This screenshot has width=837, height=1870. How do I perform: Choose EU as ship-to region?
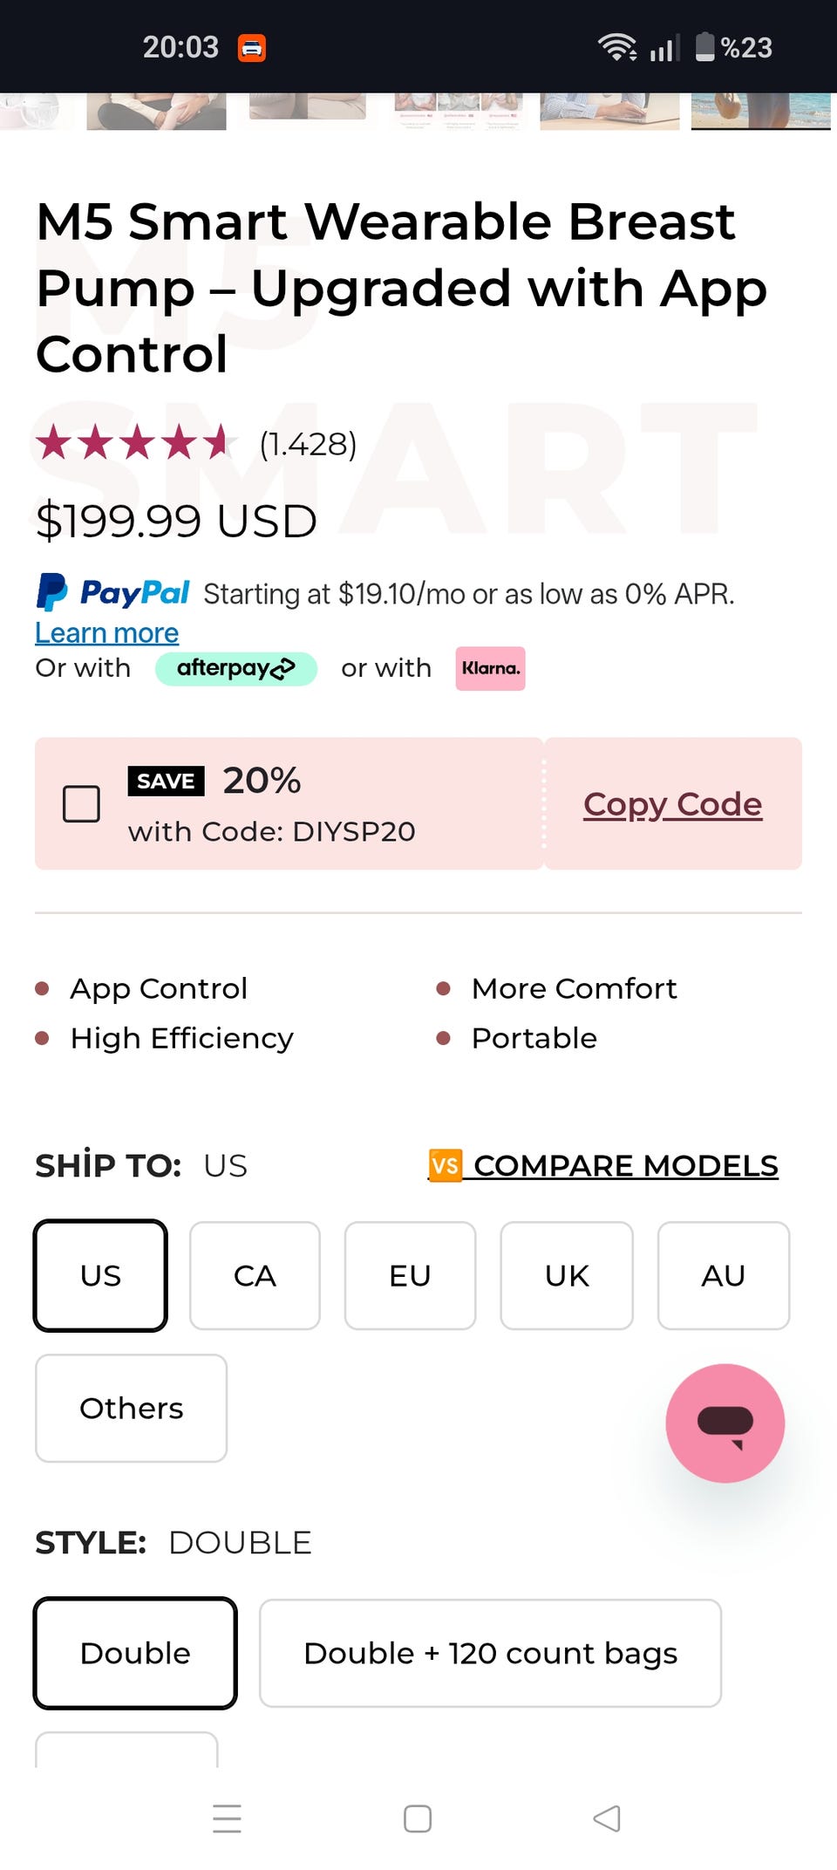click(x=410, y=1275)
